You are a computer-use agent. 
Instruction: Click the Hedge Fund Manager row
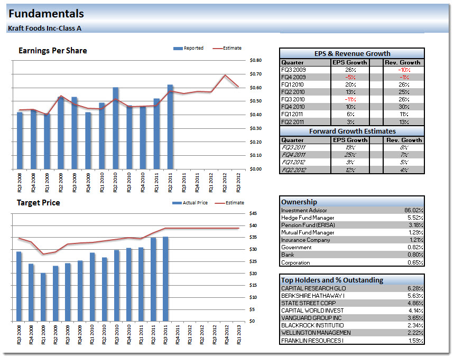tap(352, 218)
